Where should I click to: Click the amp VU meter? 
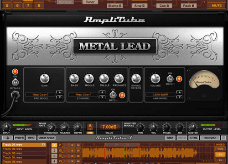204,80
